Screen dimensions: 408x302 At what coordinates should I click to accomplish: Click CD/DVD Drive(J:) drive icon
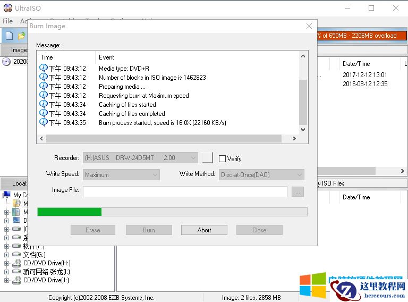(16, 280)
